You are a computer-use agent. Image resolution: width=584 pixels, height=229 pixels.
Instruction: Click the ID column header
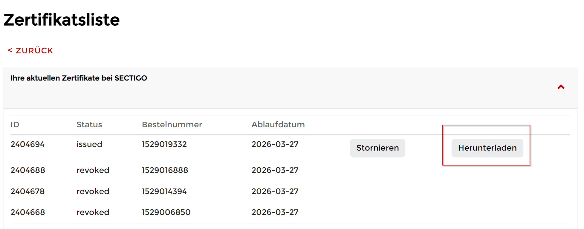click(15, 125)
